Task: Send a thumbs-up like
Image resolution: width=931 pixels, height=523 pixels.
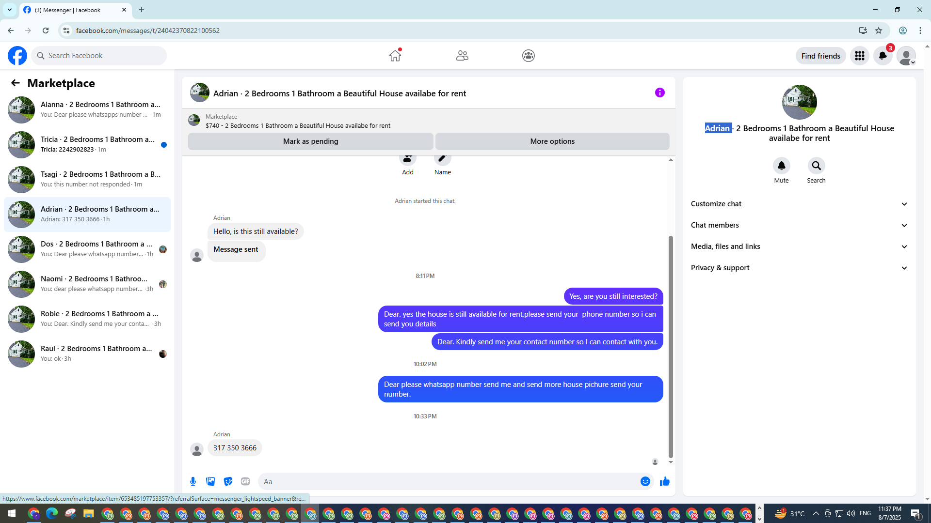Action: (x=664, y=481)
